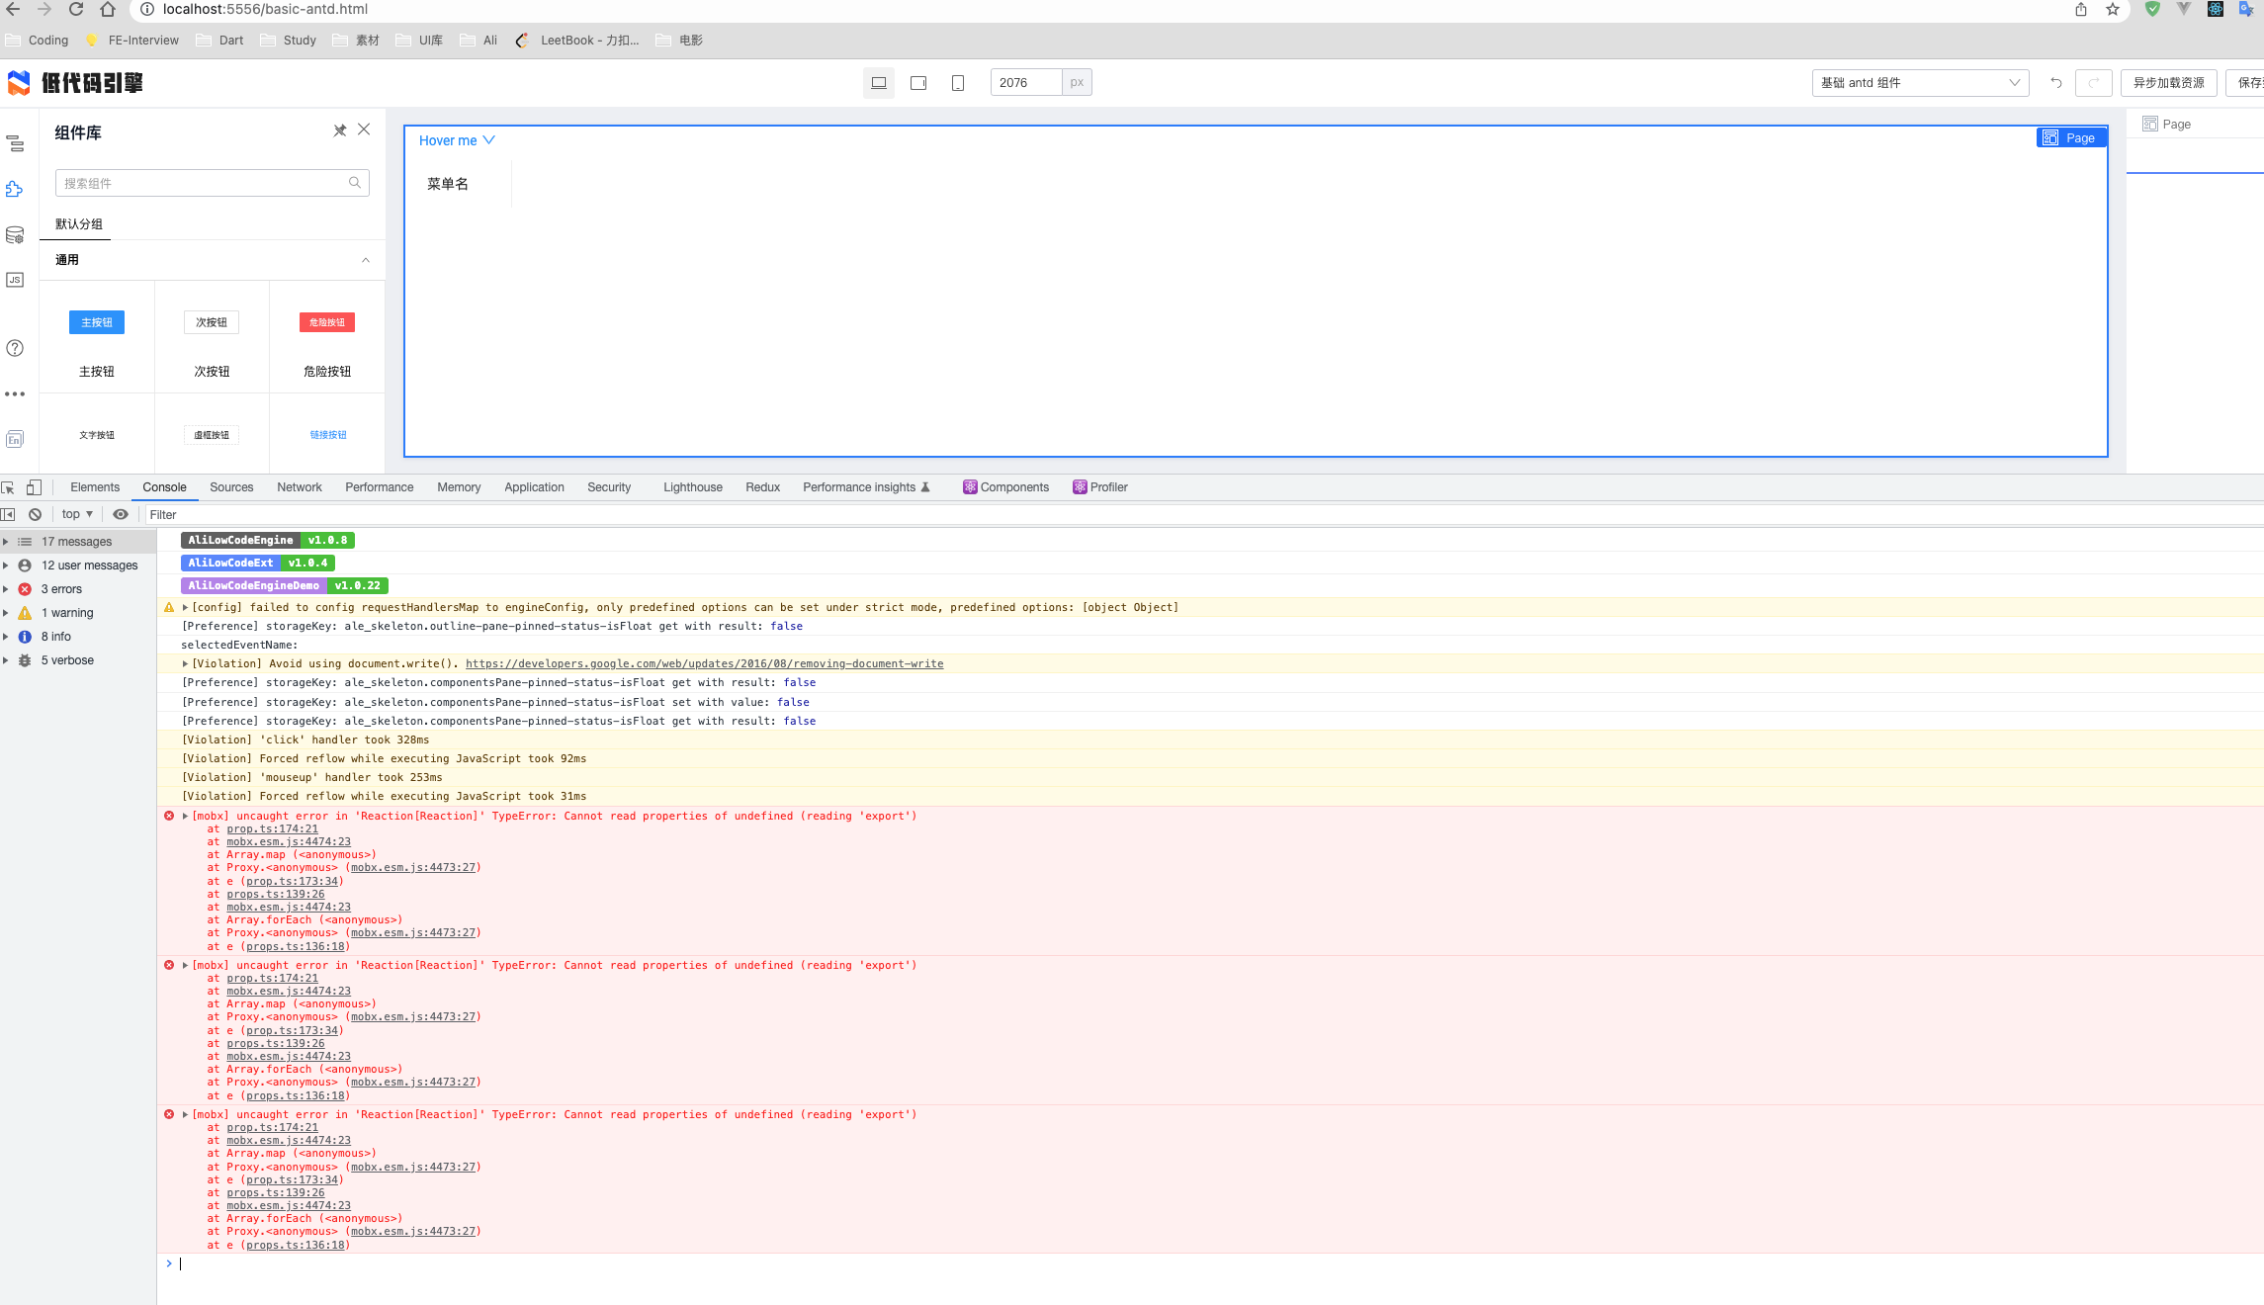Toggle the eye icon in console filter bar
This screenshot has width=2264, height=1305.
click(x=121, y=514)
